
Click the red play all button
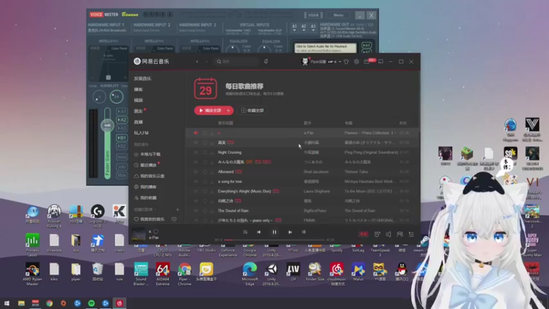tap(209, 111)
